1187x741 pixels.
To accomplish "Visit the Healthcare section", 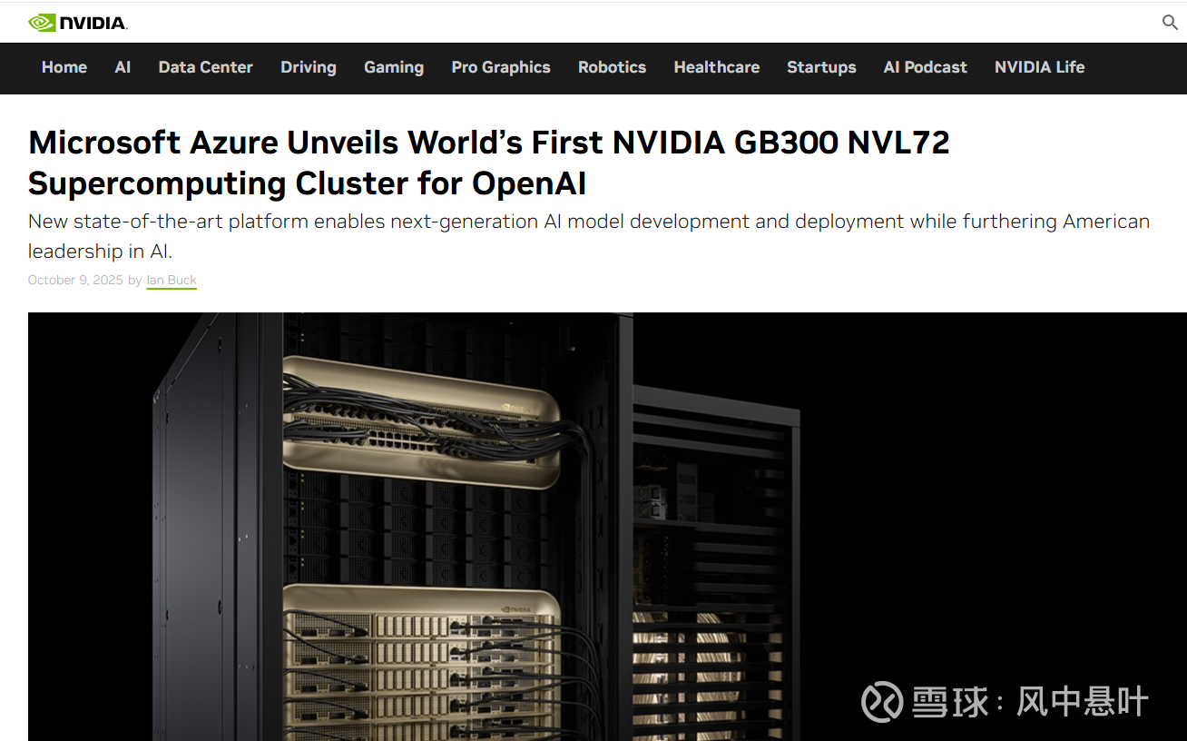I will coord(717,67).
